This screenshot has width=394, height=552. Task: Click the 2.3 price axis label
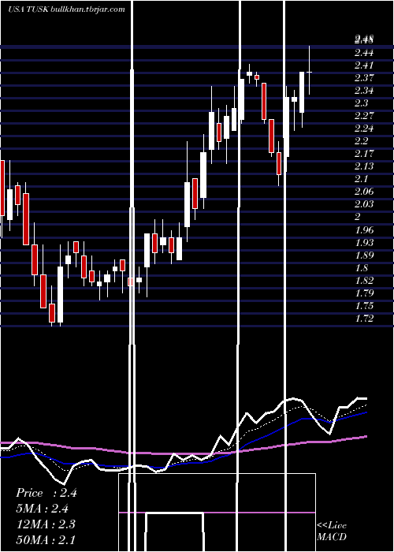coord(362,103)
